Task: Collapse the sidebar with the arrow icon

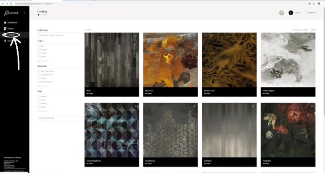Action: (24, 13)
